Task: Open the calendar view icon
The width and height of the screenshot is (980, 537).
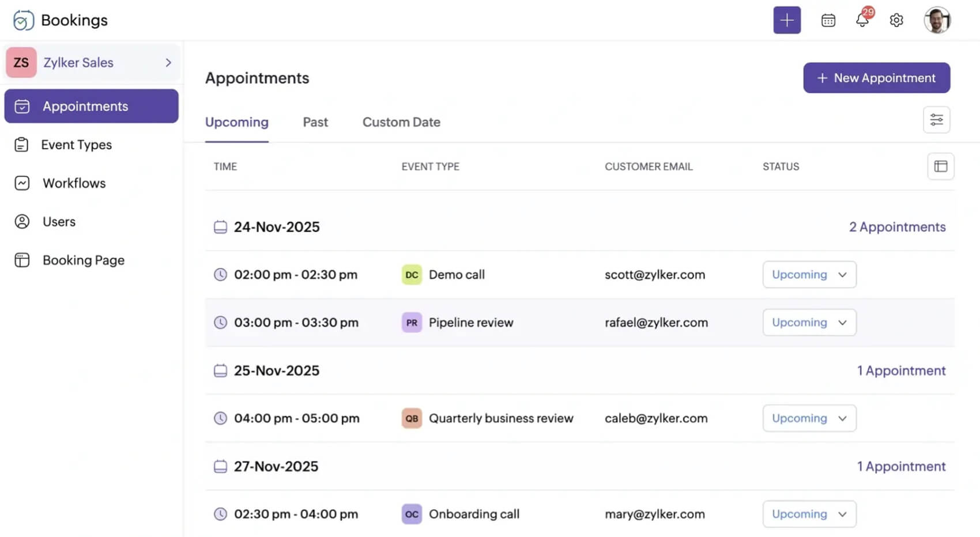Action: click(x=828, y=19)
